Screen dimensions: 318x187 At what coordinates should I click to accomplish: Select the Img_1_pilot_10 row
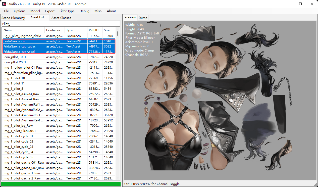[x=59, y=78]
